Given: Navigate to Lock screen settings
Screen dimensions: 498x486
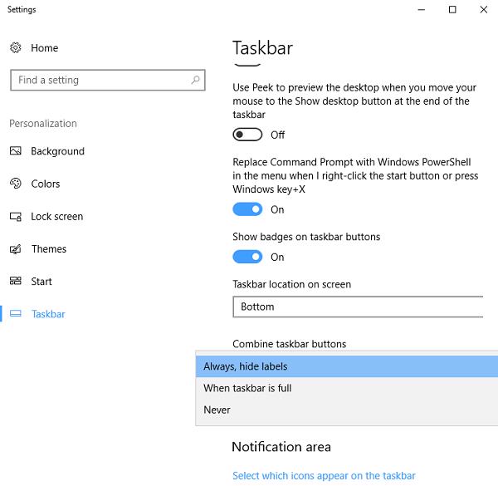Looking at the screenshot, I should [x=56, y=217].
